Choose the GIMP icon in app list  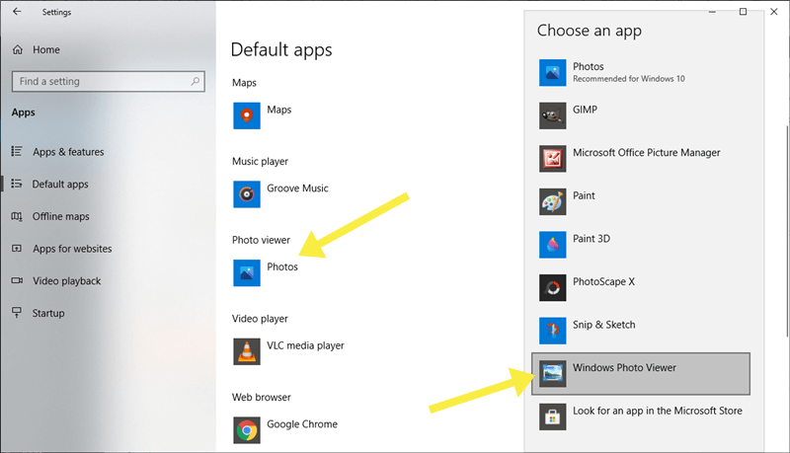[x=553, y=115]
